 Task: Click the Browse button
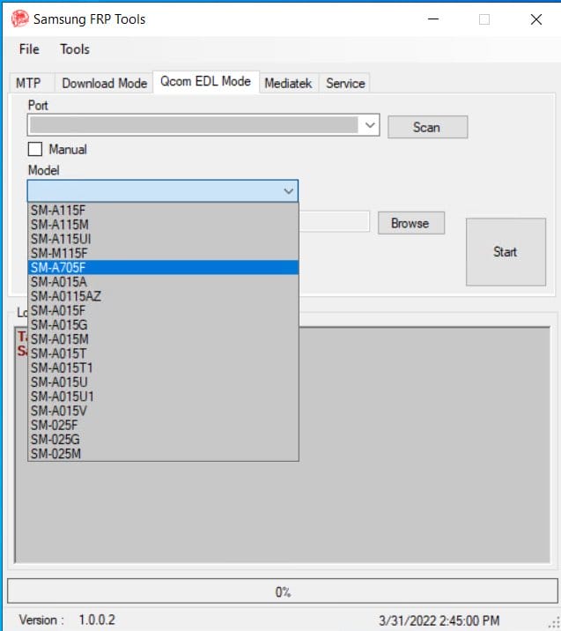411,223
